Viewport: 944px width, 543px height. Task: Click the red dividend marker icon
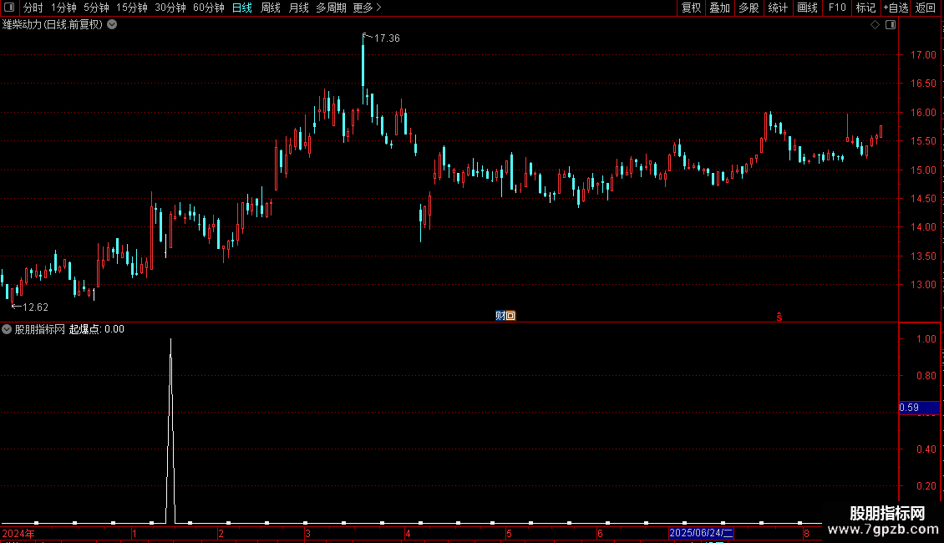[x=779, y=317]
